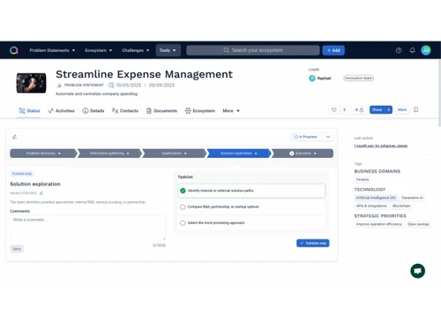Switch to the Details tab
This screenshot has width=441, height=331.
coord(93,110)
